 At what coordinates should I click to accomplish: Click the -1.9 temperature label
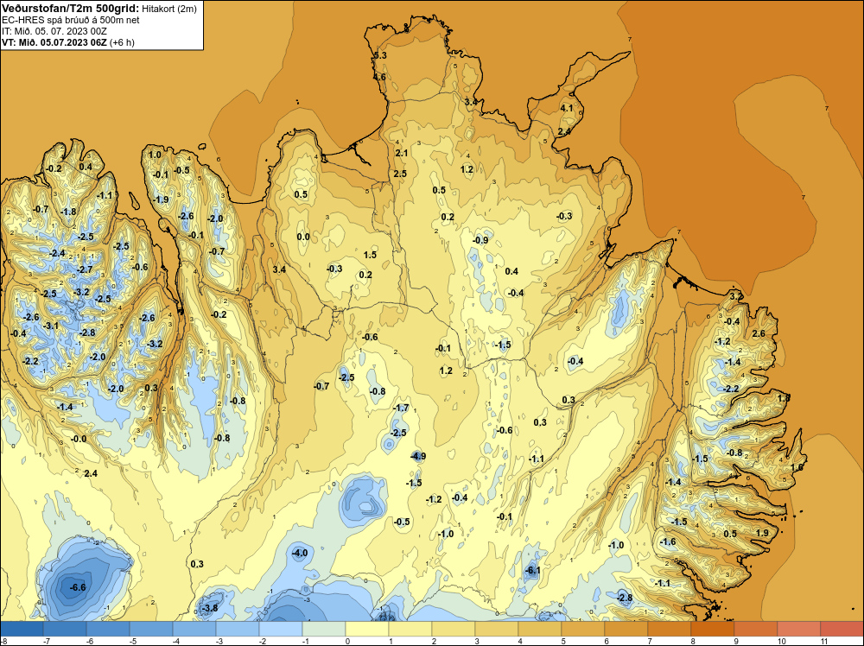[x=161, y=199]
